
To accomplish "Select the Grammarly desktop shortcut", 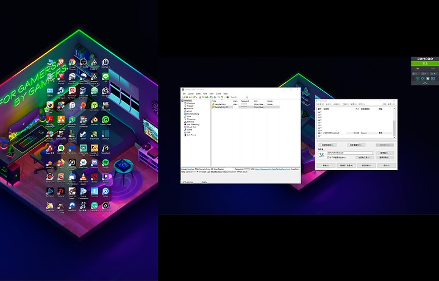I will 95,205.
